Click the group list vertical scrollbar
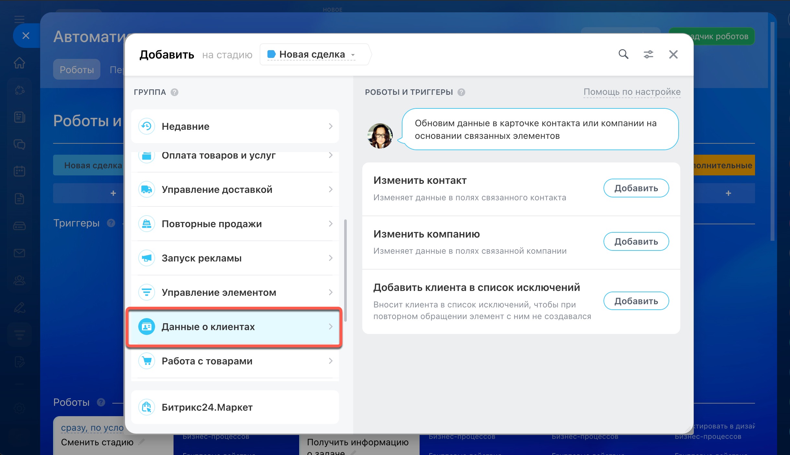This screenshot has width=790, height=455. click(345, 270)
